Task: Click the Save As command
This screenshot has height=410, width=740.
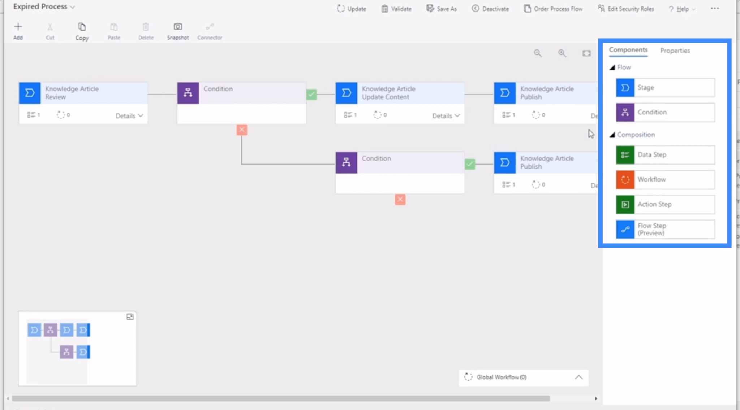Action: [442, 9]
